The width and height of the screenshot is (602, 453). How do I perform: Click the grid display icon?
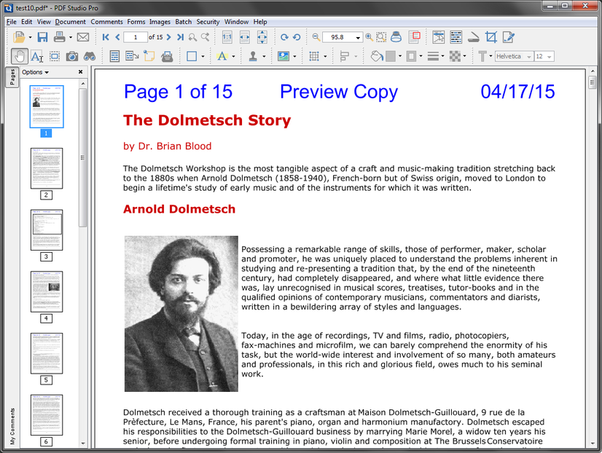point(314,56)
